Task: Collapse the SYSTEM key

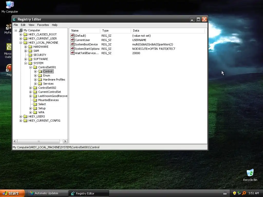Action: point(25,63)
